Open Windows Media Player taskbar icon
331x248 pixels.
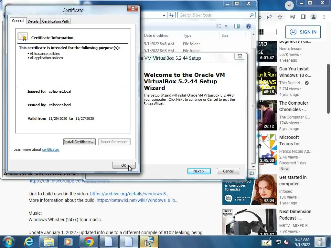pyautogui.click(x=69, y=242)
